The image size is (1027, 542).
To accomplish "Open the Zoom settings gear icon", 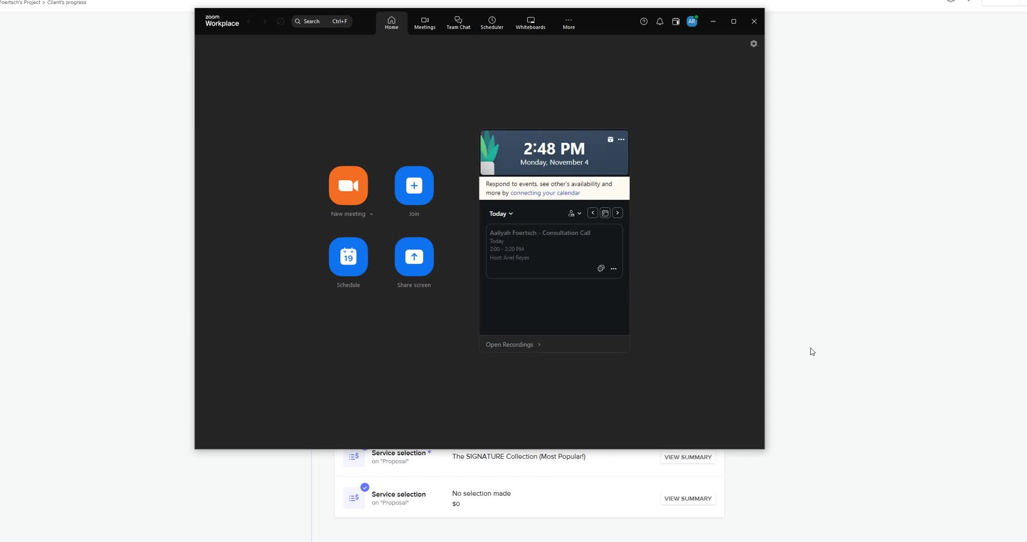I will point(753,44).
